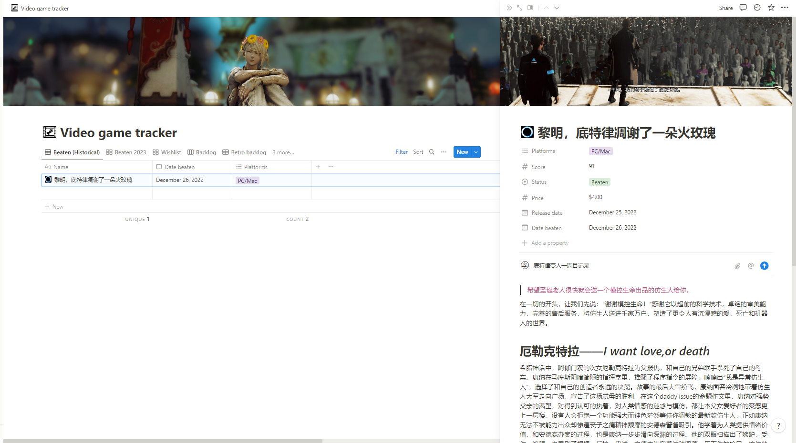Open page updates history clock icon
The image size is (796, 443).
coord(757,8)
